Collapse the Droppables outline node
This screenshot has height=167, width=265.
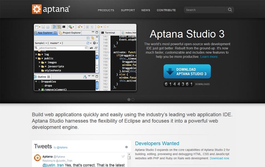36,82
